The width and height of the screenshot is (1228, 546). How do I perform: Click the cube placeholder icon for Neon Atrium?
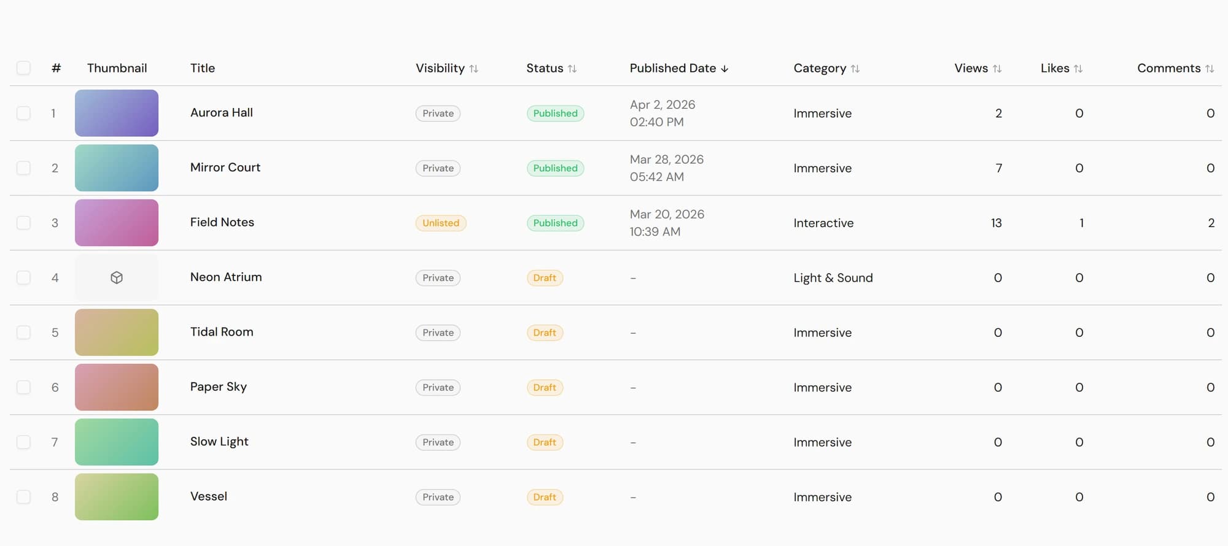(117, 278)
